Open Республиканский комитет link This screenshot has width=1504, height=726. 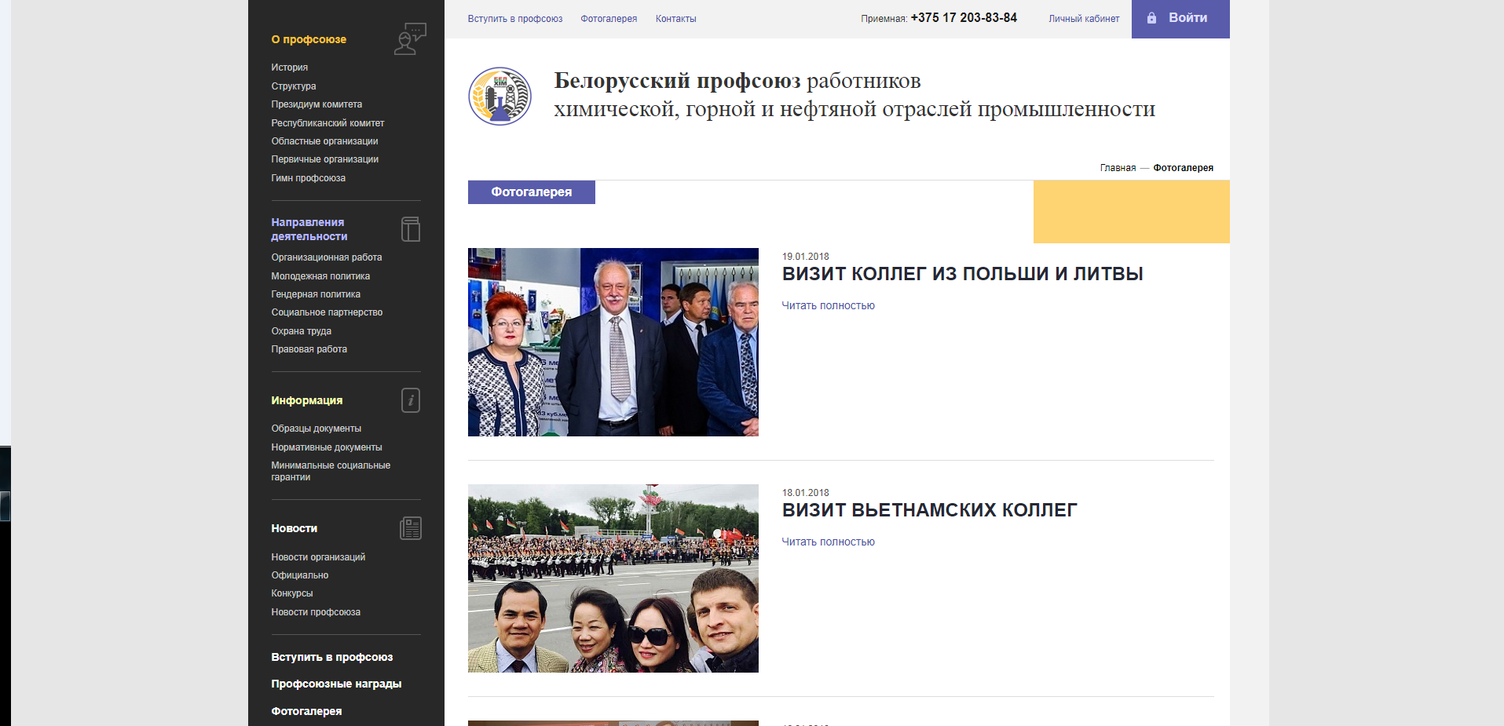[328, 123]
